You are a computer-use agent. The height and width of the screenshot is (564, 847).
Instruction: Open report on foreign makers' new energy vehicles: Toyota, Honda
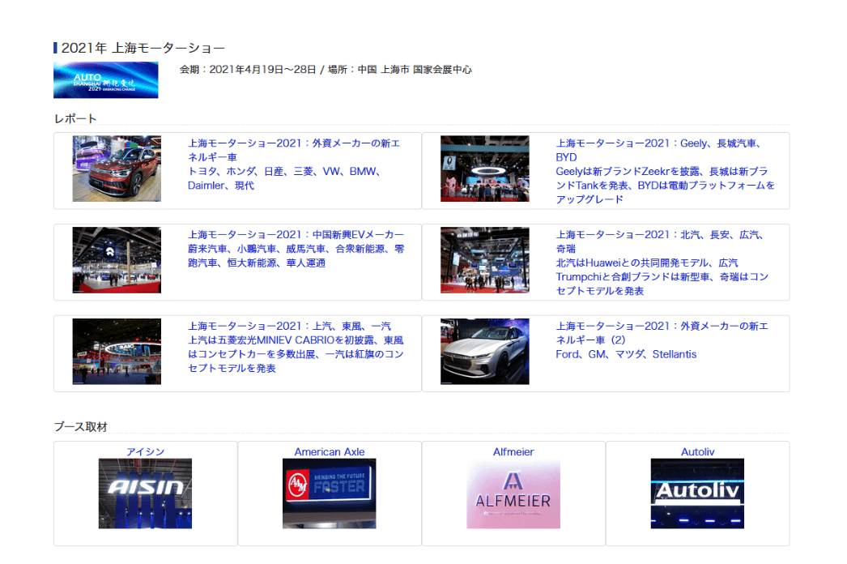coord(294,164)
